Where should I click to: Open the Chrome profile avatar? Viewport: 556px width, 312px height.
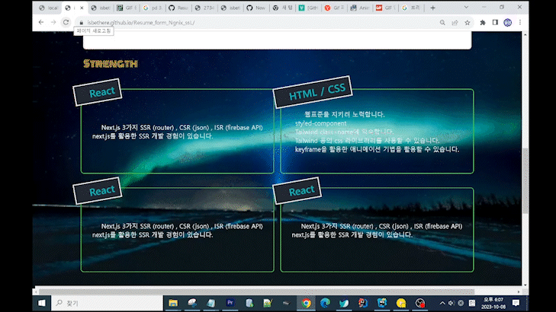(508, 23)
